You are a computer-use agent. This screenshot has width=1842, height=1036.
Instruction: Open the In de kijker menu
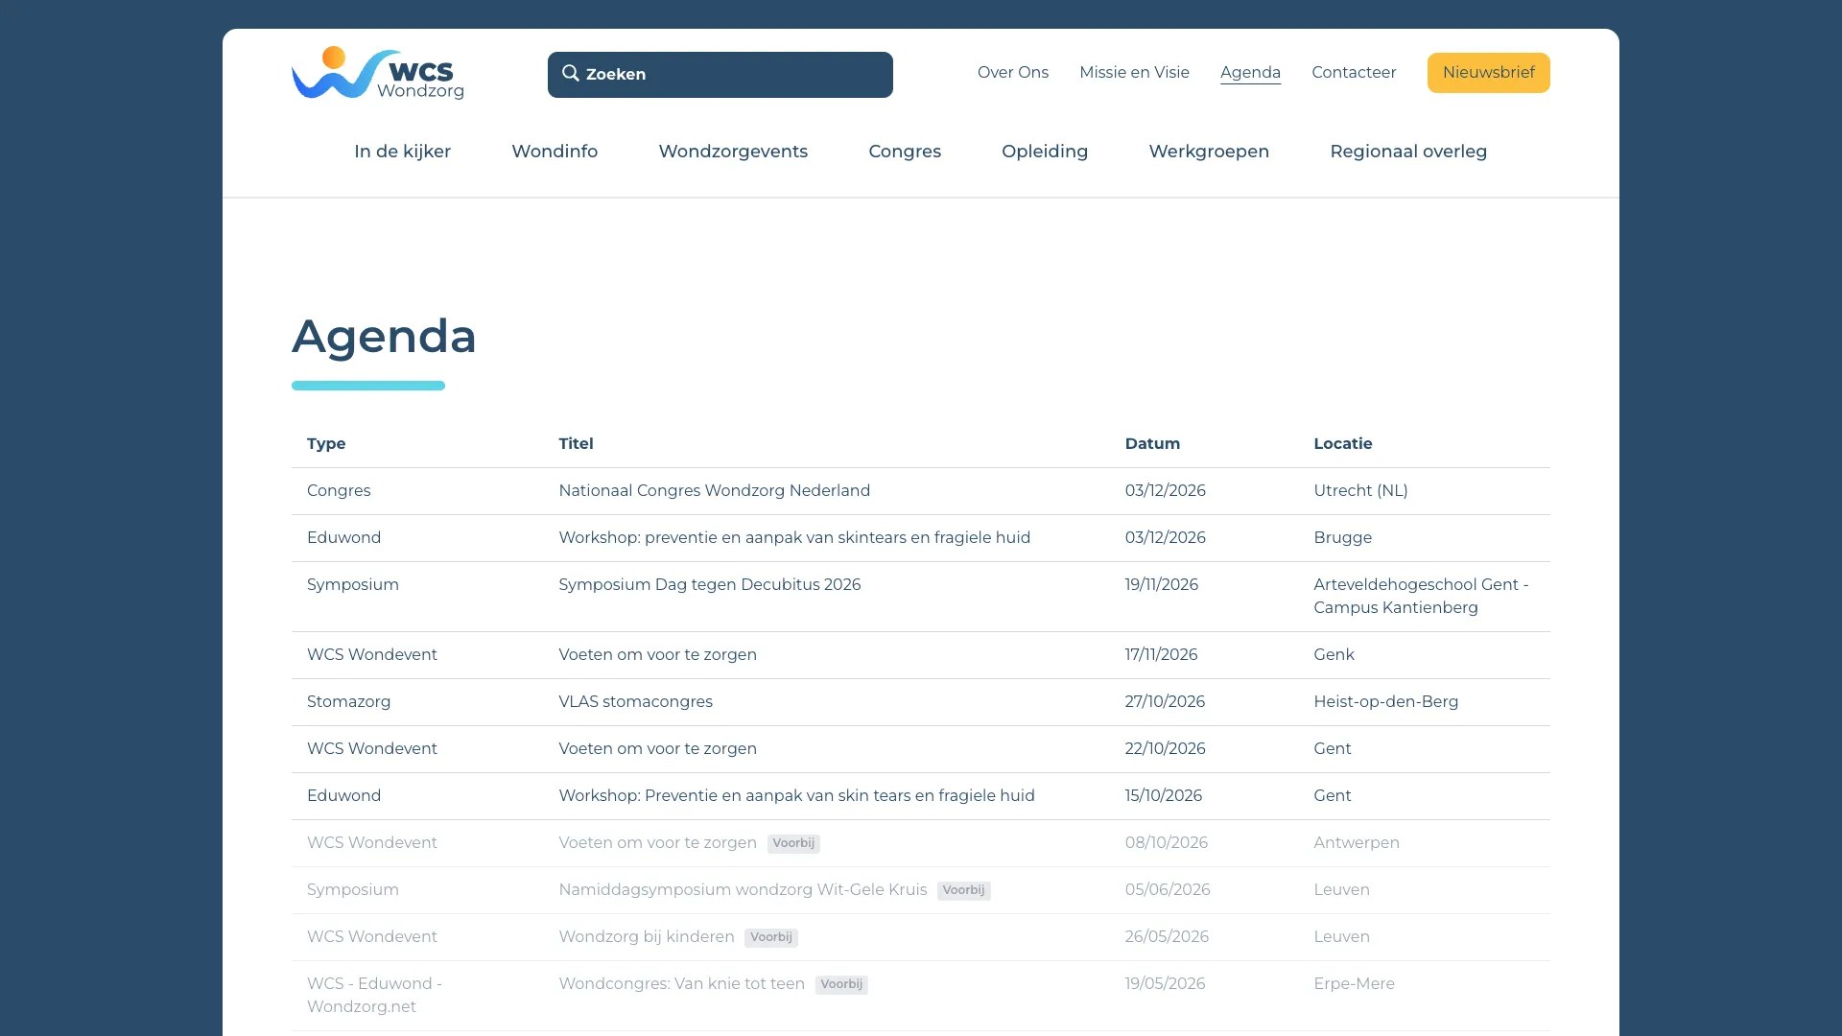pyautogui.click(x=402, y=152)
